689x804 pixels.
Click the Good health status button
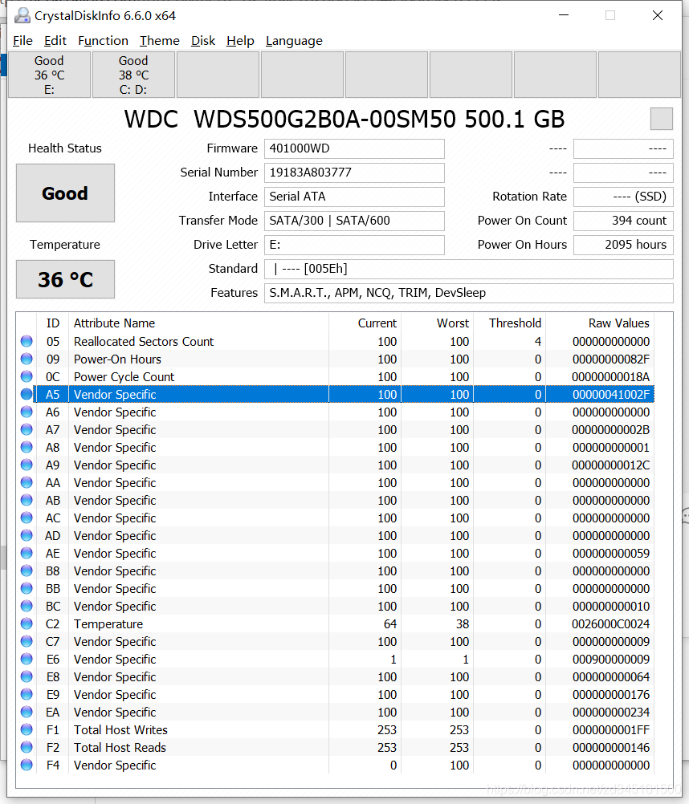65,193
